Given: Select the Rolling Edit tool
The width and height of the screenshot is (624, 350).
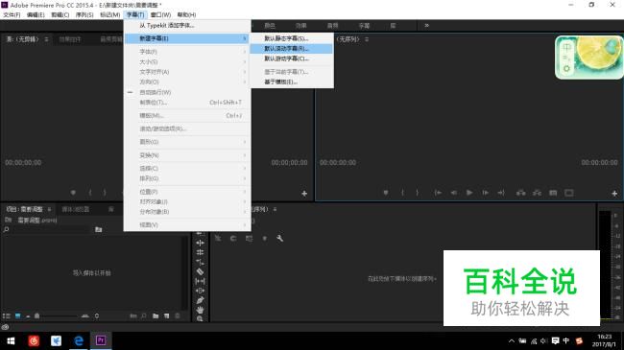Looking at the screenshot, I should coord(201,252).
